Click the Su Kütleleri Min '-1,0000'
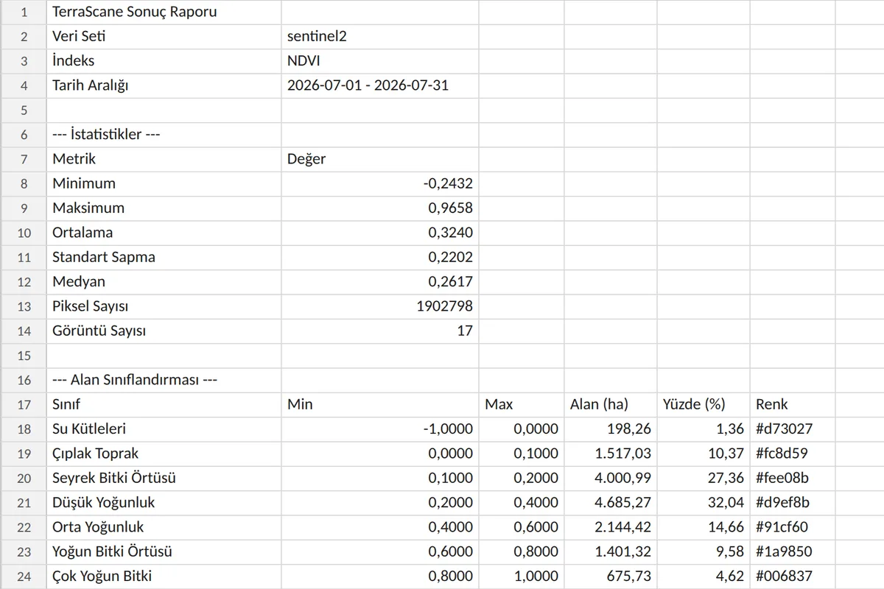This screenshot has width=884, height=589. pyautogui.click(x=380, y=429)
